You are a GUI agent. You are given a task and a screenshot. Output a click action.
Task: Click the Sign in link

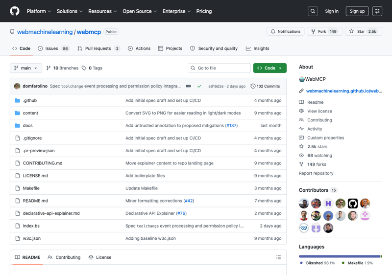332,11
